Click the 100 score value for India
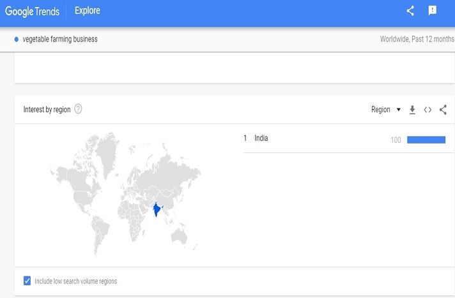Screen dimensions: 455x298 click(x=396, y=140)
